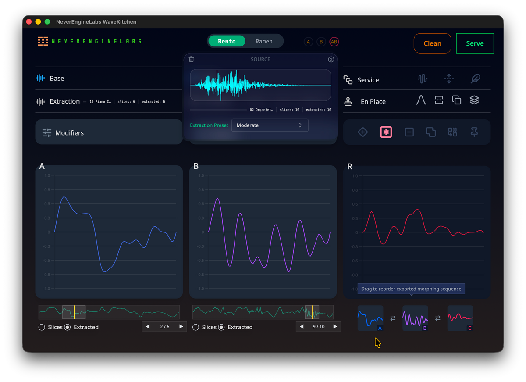Select the Bento mode tab
The image size is (526, 382).
point(227,41)
